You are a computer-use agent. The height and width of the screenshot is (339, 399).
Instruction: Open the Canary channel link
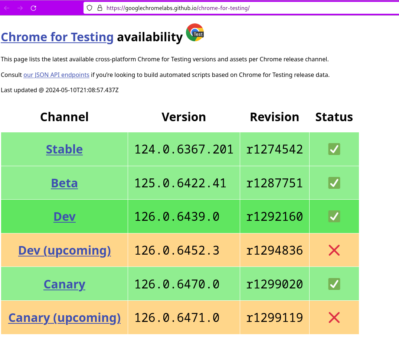(64, 284)
